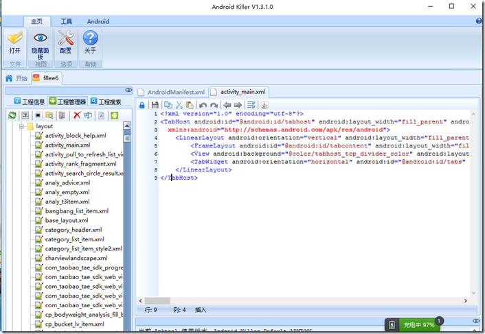Click the Cut scissors icon
Image resolution: width=485 pixels, height=334 pixels.
click(179, 105)
